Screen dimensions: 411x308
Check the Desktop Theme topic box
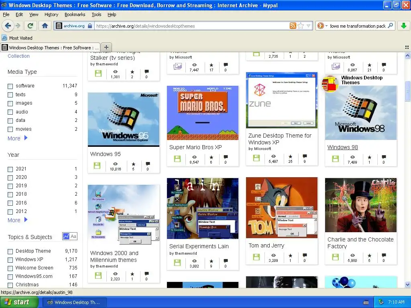pyautogui.click(x=10, y=251)
